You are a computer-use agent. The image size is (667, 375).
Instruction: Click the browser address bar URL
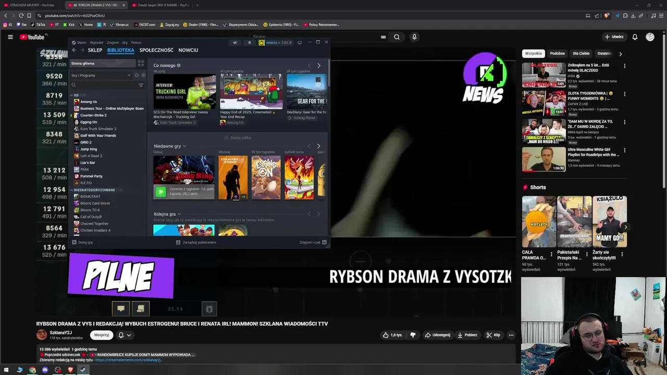point(75,16)
